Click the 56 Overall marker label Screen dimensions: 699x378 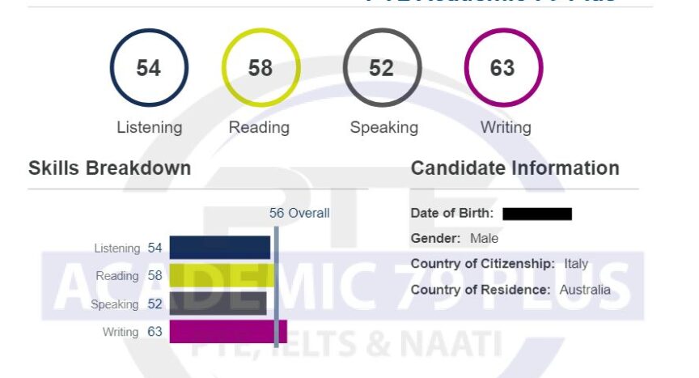coord(299,213)
